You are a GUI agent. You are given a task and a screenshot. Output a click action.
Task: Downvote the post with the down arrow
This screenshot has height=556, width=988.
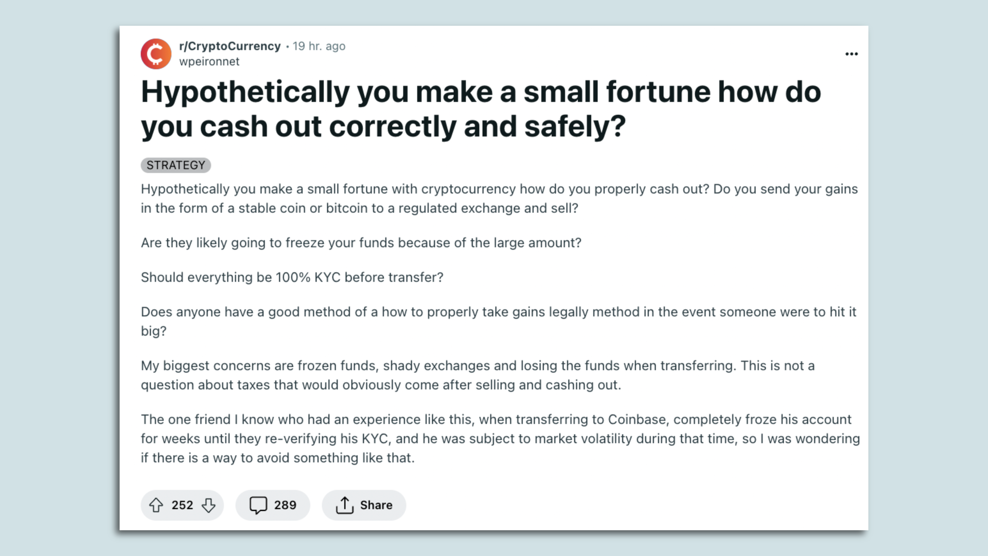[x=208, y=505]
